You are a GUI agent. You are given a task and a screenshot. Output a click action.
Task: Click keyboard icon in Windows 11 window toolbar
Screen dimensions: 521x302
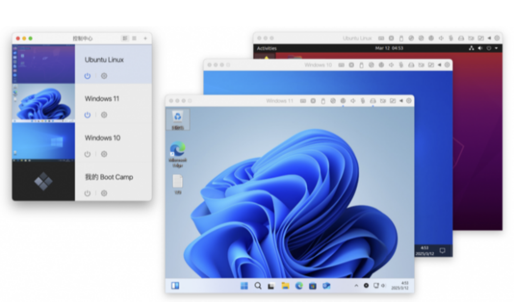click(303, 101)
